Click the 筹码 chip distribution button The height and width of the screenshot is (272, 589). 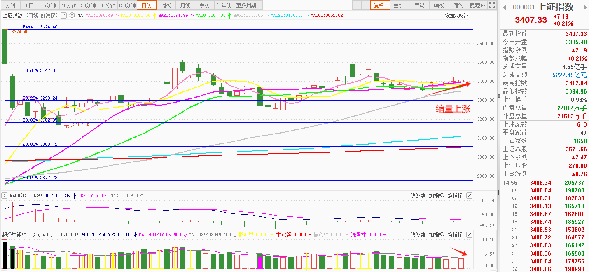pyautogui.click(x=419, y=5)
